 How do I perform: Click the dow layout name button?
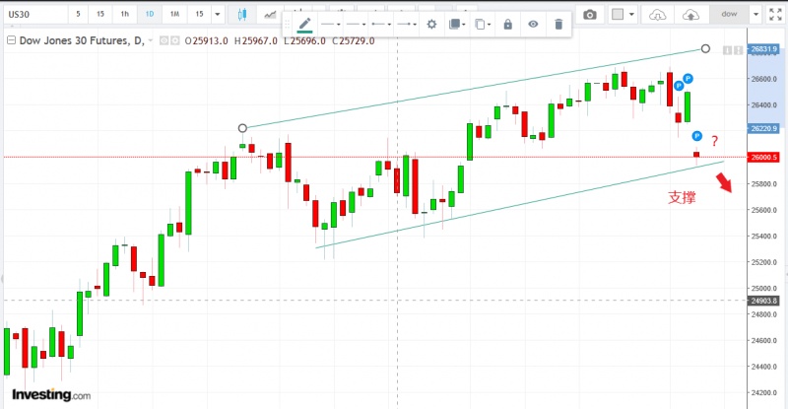(x=728, y=15)
